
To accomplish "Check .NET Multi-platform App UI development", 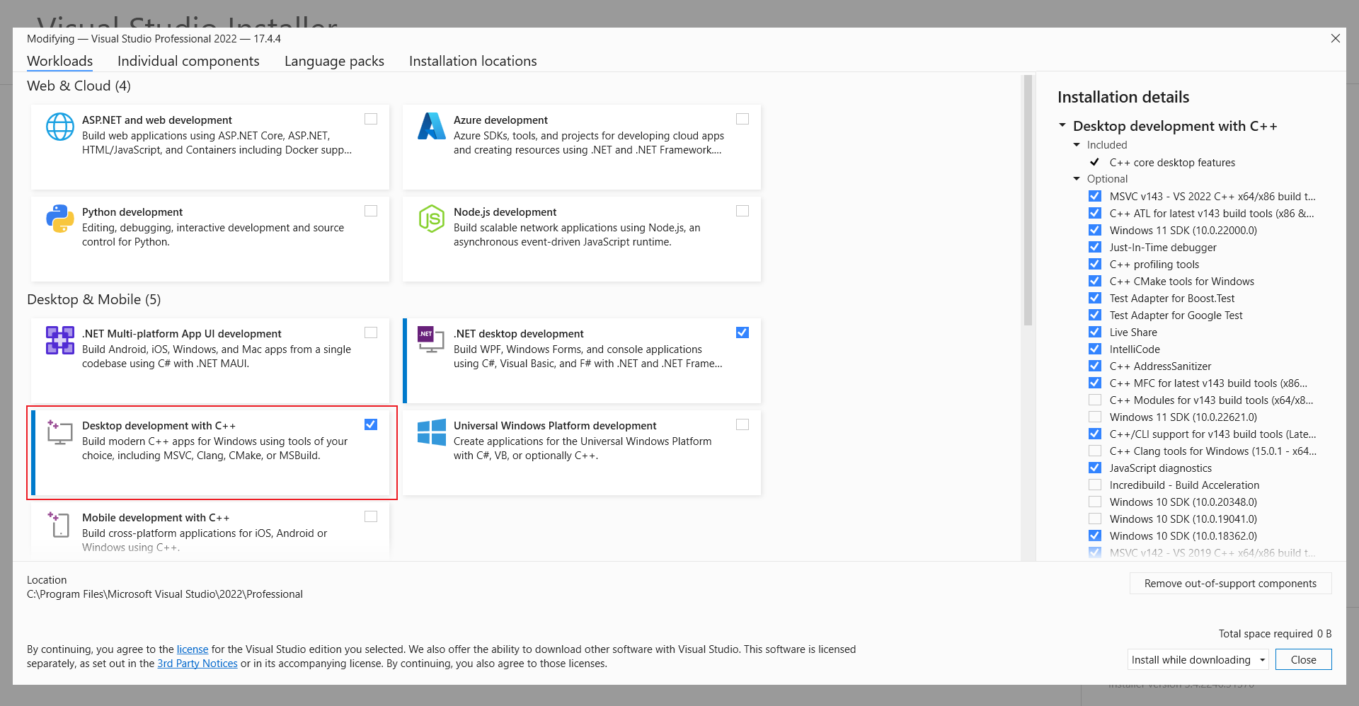I will coord(371,332).
